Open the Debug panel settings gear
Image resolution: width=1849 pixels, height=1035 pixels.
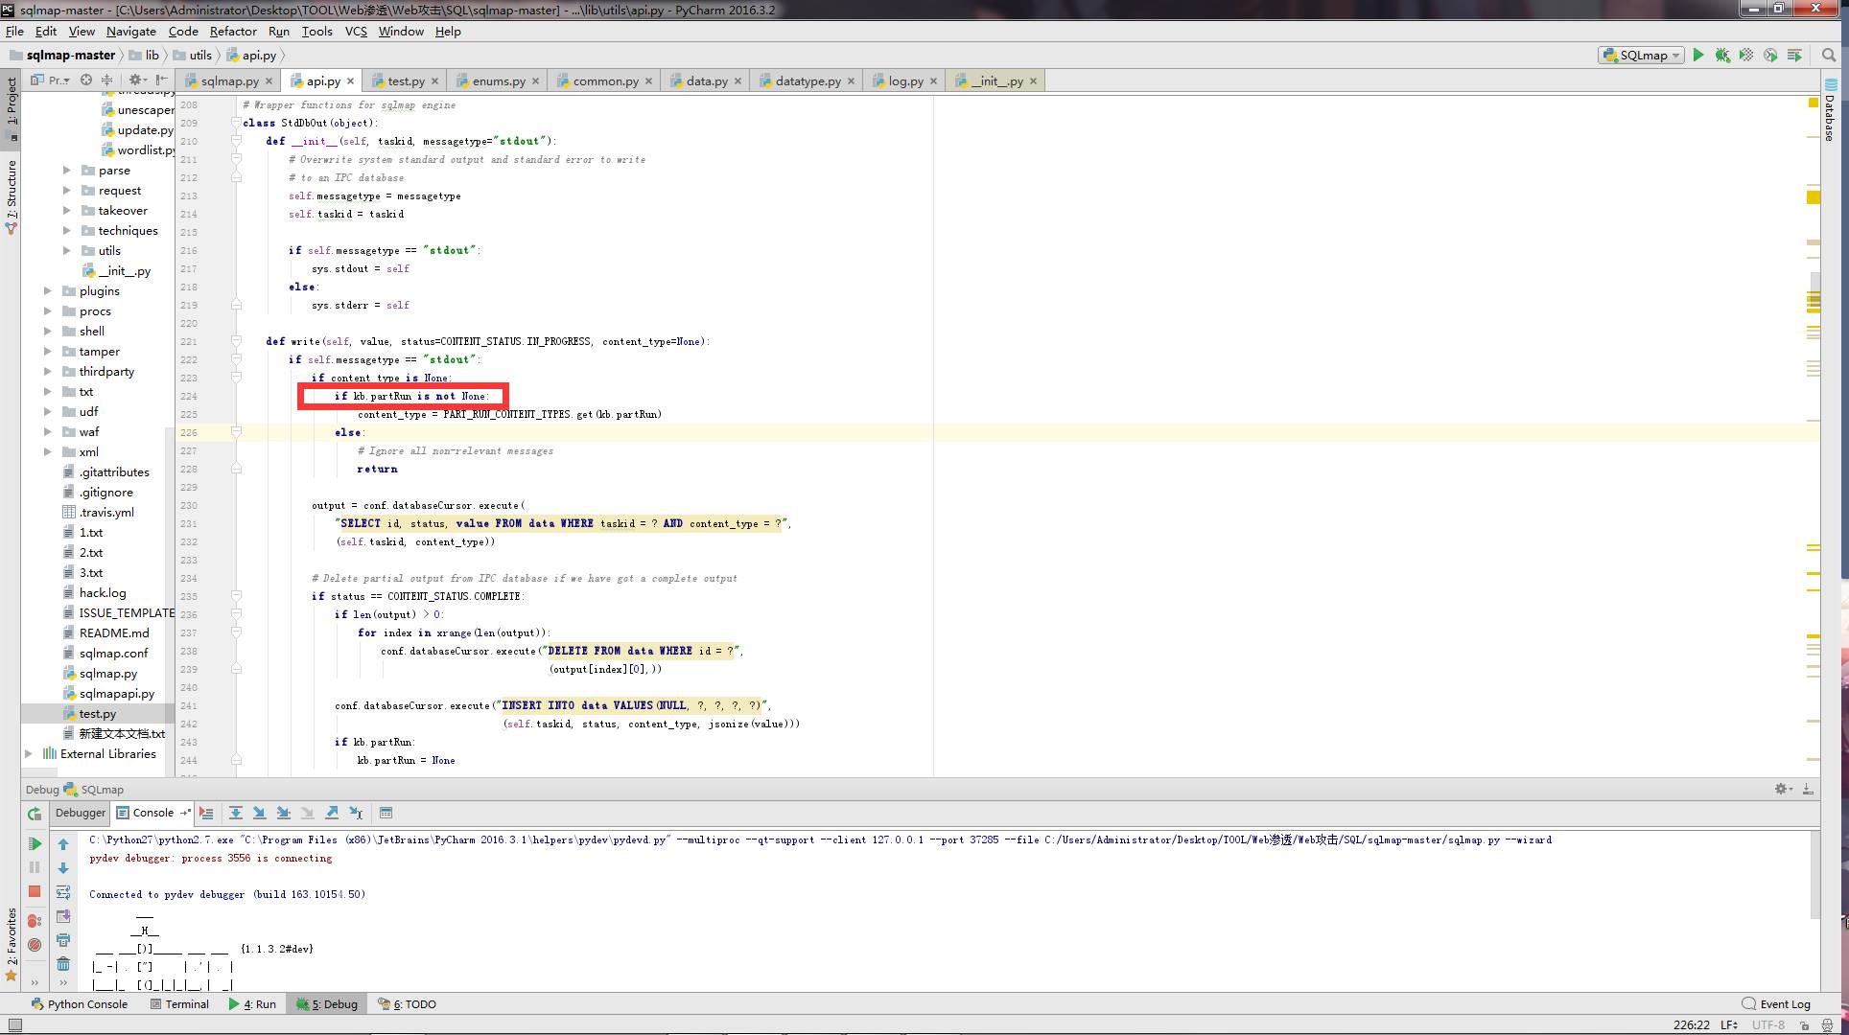pyautogui.click(x=1783, y=789)
